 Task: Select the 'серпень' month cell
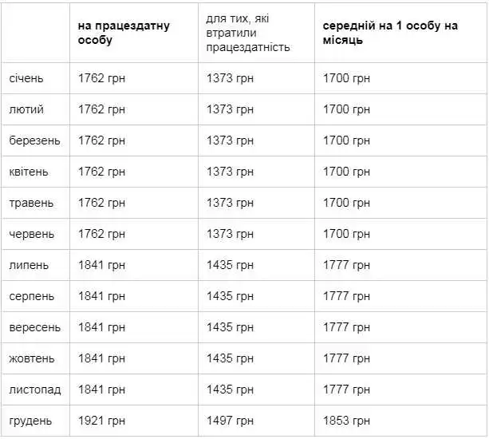coord(31,296)
